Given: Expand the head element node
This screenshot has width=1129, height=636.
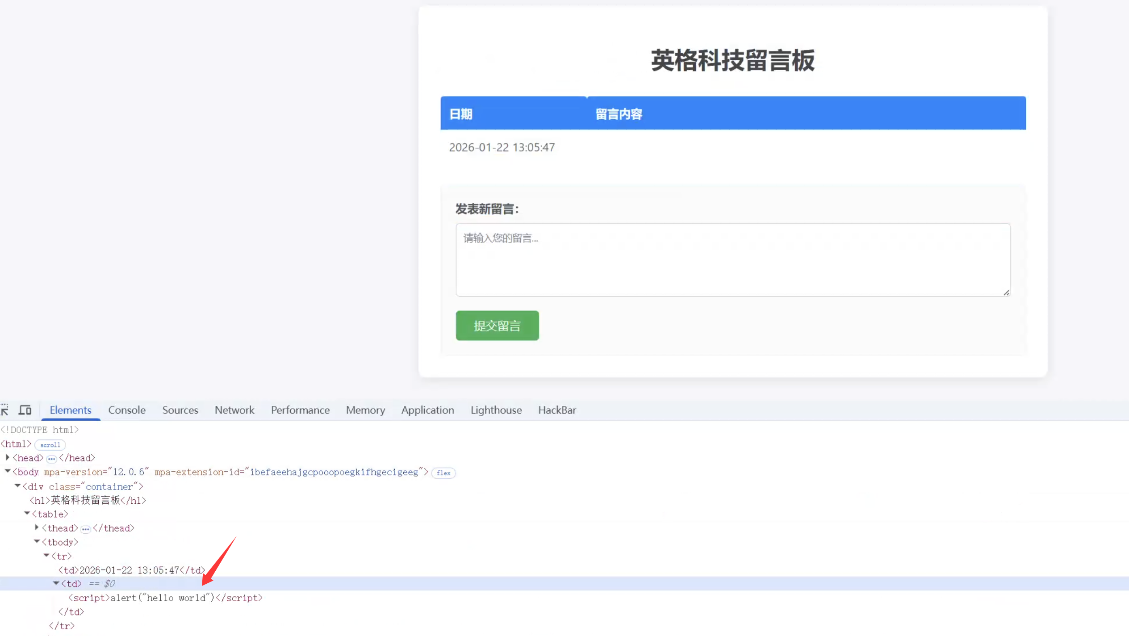Looking at the screenshot, I should 7,457.
